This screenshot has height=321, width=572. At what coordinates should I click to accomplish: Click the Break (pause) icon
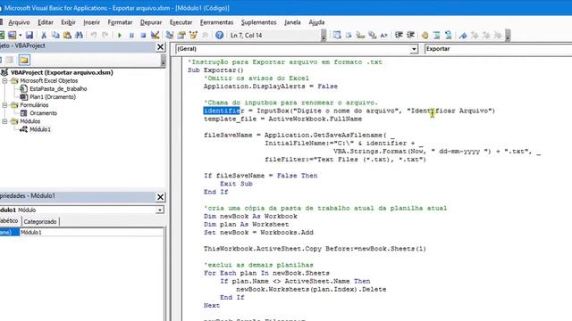point(131,36)
